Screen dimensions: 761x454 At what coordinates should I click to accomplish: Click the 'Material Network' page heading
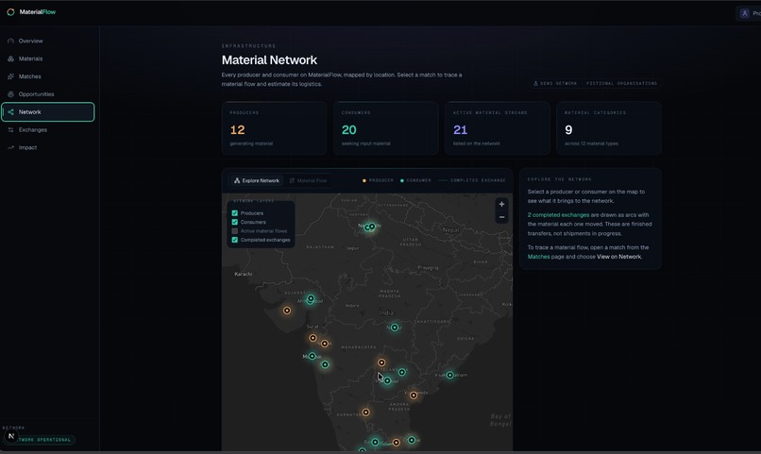tap(269, 60)
